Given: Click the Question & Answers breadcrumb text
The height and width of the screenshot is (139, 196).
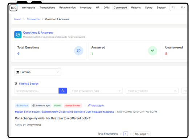Looking at the screenshot, I should [x=57, y=19].
